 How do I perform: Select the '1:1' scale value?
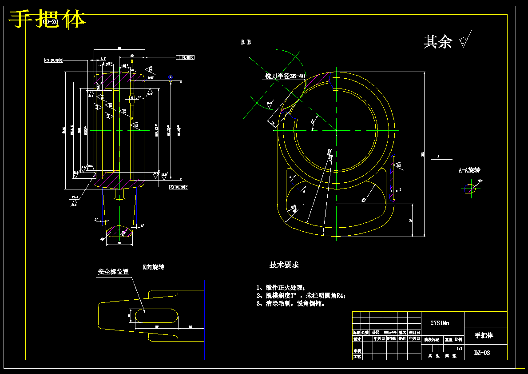click(459, 348)
